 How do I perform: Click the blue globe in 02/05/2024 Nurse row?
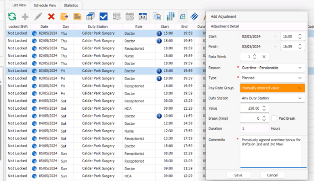click(x=34, y=56)
